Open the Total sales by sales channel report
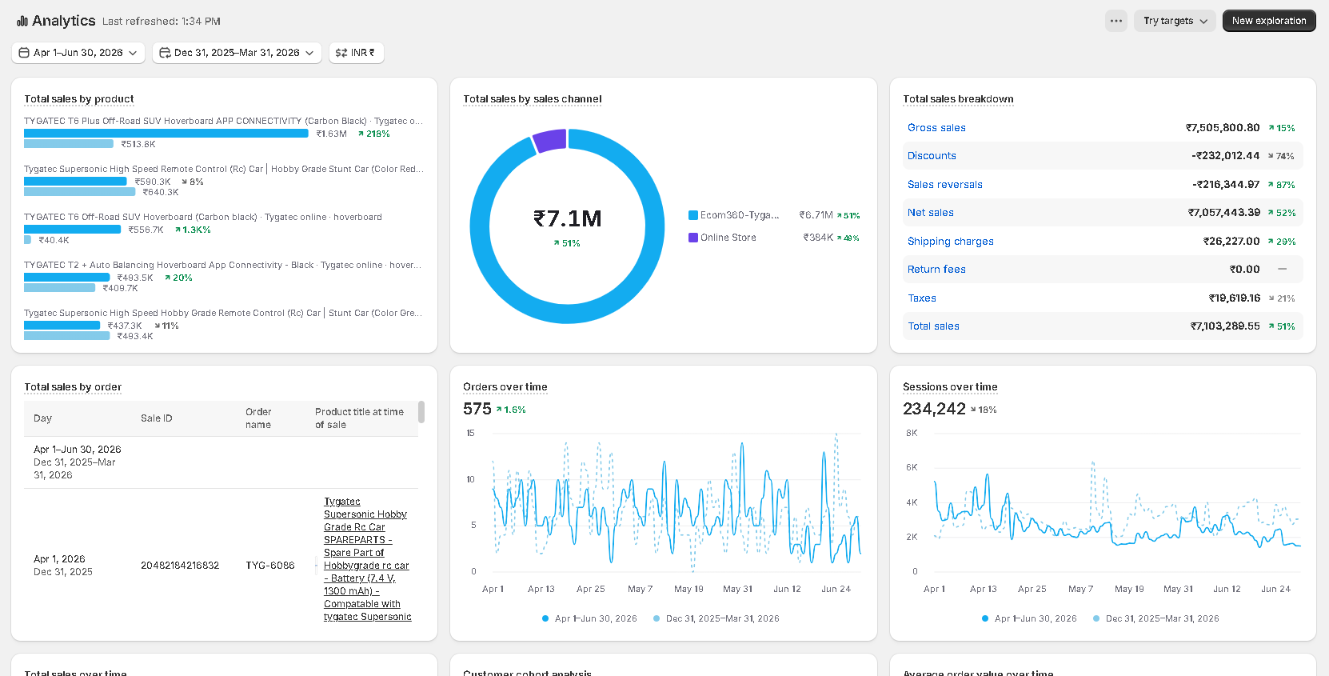The width and height of the screenshot is (1329, 676). (533, 99)
